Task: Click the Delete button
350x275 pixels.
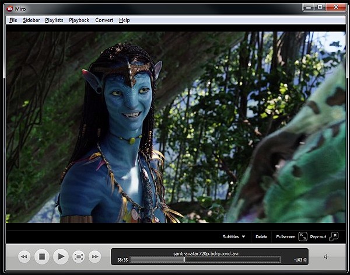Action: coord(261,237)
